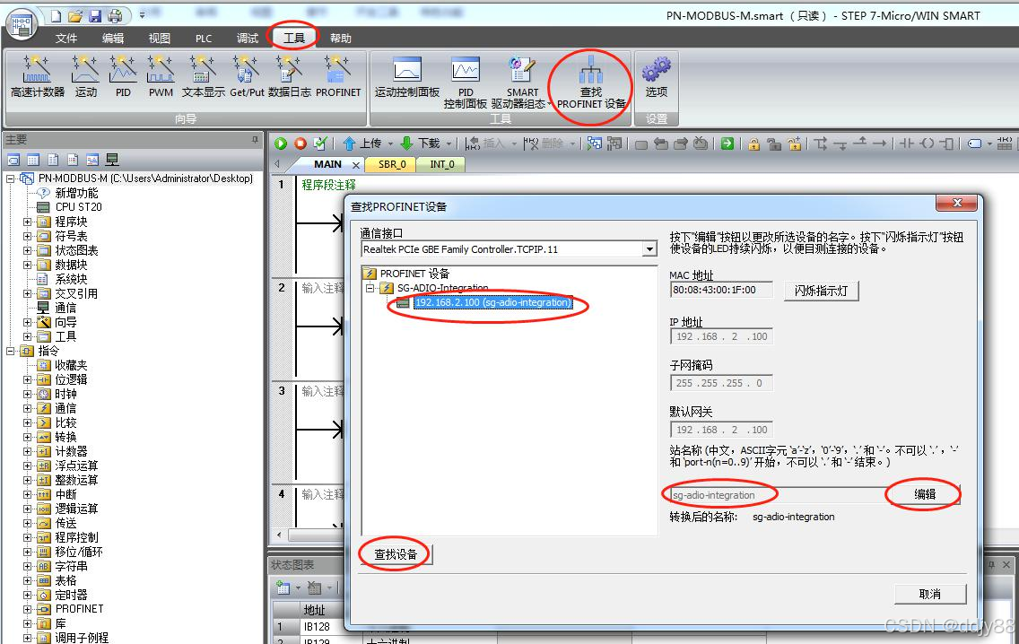The image size is (1019, 644).
Task: Open SMART drive configuration (SMART驱动器组态)
Action: [521, 83]
